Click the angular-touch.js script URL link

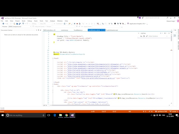pos(97,66)
